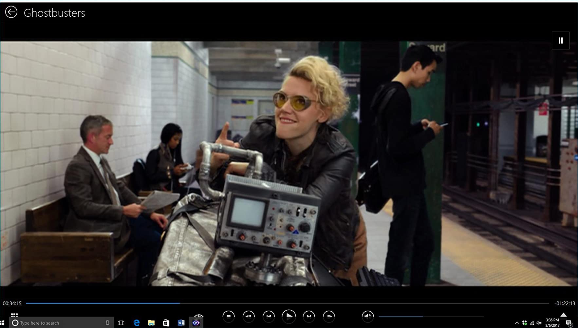
Task: Show hidden system tray icons
Action: tap(517, 323)
